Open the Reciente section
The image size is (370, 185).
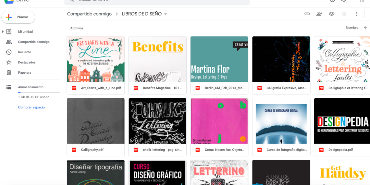coord(25,52)
